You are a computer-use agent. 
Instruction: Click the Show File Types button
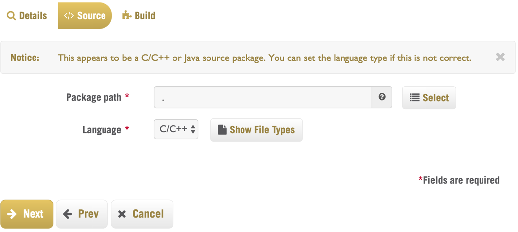256,130
